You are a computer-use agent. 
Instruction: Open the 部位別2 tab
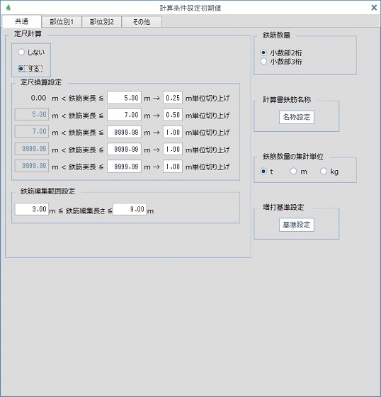point(102,22)
